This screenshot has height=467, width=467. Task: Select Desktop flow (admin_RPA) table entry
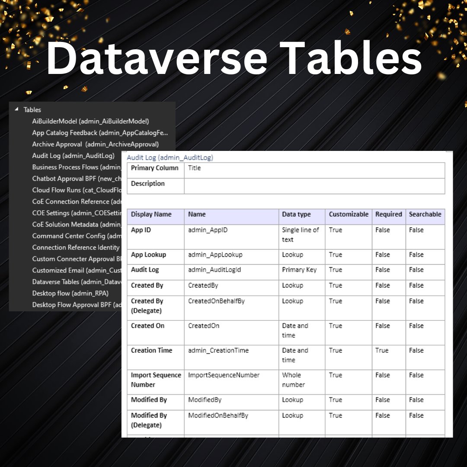click(70, 293)
